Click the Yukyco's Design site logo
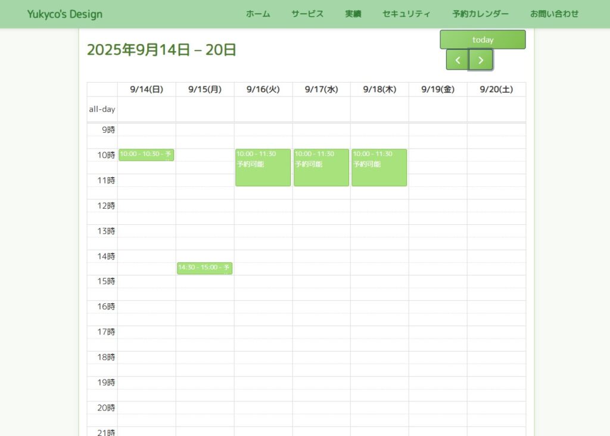 pyautogui.click(x=65, y=14)
